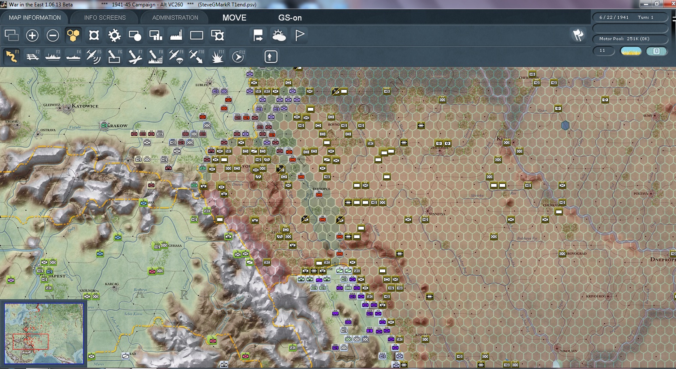Image resolution: width=676 pixels, height=369 pixels.
Task: Show weather using the sun-cloud icon
Action: click(x=279, y=35)
